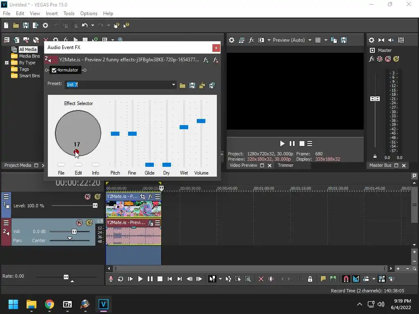The height and width of the screenshot is (314, 419).
Task: Open Event FX on the audio clip
Action: point(151,223)
